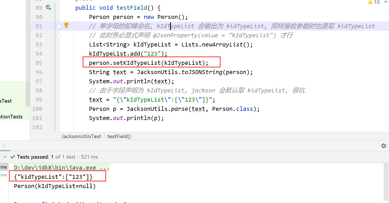The height and width of the screenshot is (203, 389).
Task: Click person.setKIdTypeList call on line 95
Action: (149, 63)
